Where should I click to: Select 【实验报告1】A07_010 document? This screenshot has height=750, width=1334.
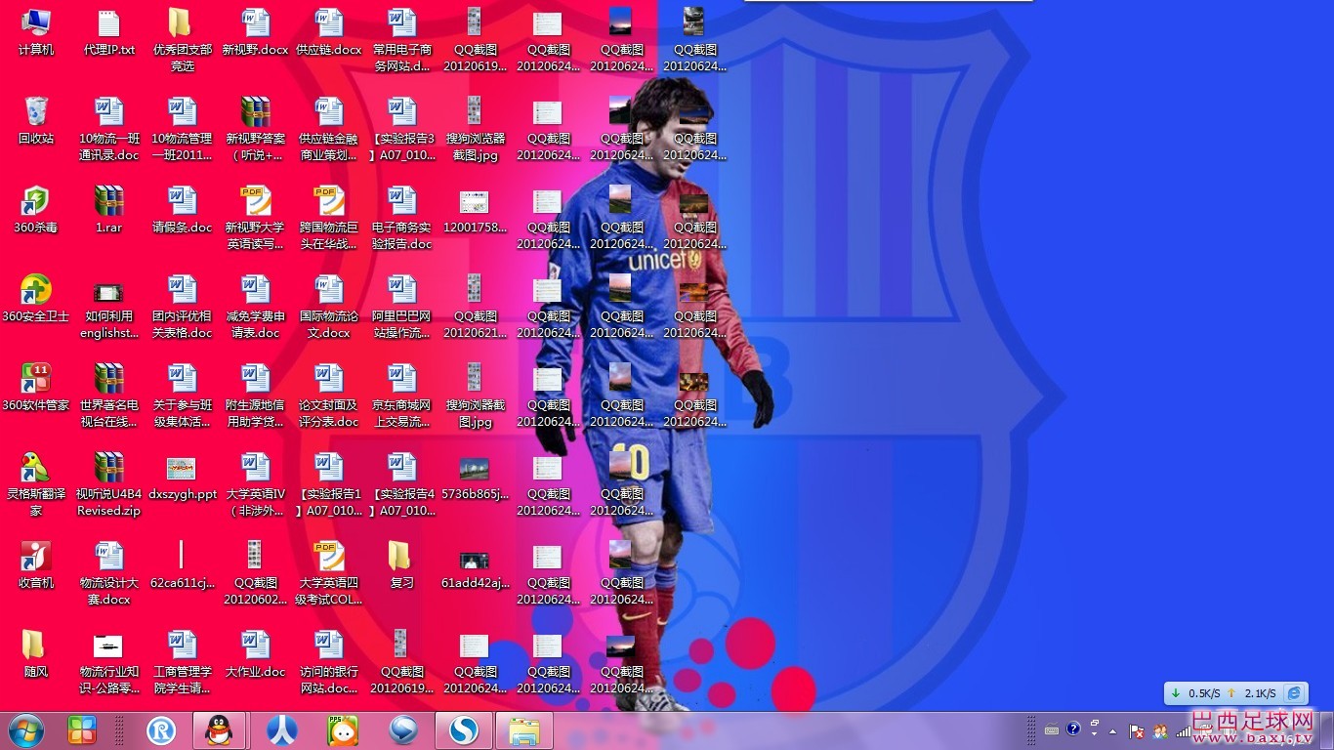(x=328, y=484)
